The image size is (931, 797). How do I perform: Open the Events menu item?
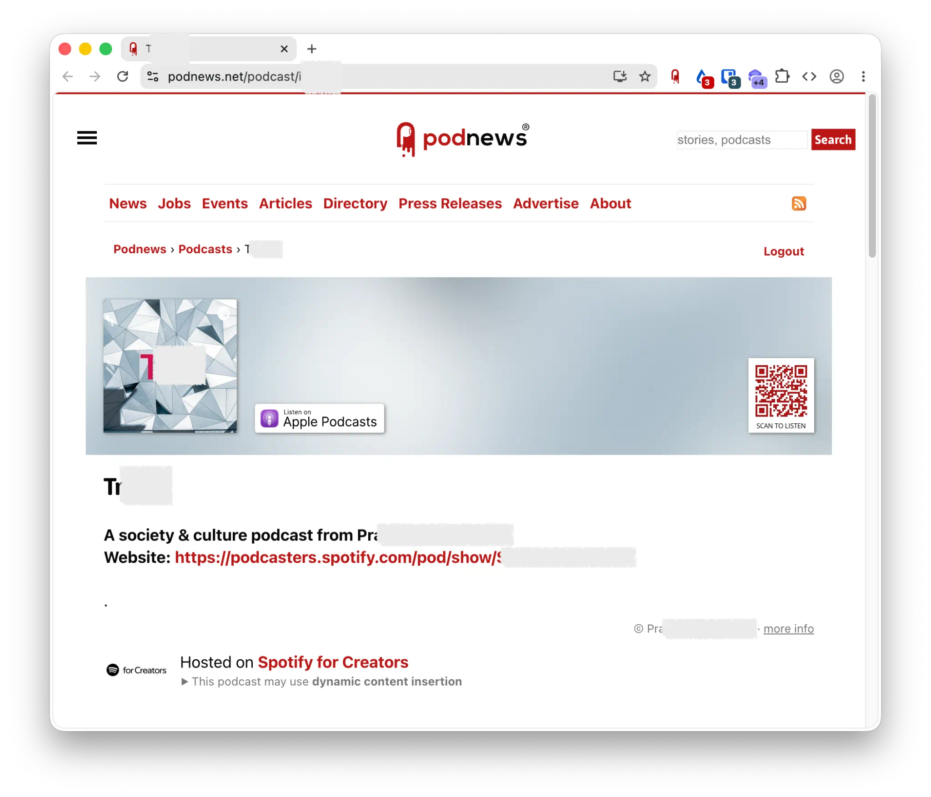click(225, 203)
